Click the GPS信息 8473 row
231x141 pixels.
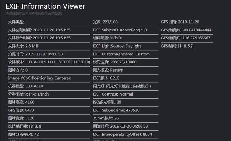click(x=21, y=110)
